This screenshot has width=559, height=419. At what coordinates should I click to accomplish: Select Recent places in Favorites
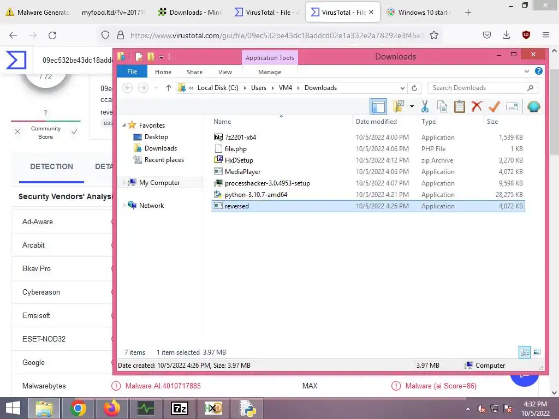[164, 160]
